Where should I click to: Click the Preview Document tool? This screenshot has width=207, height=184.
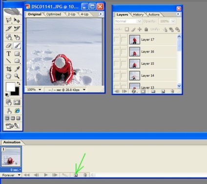tap(9, 111)
